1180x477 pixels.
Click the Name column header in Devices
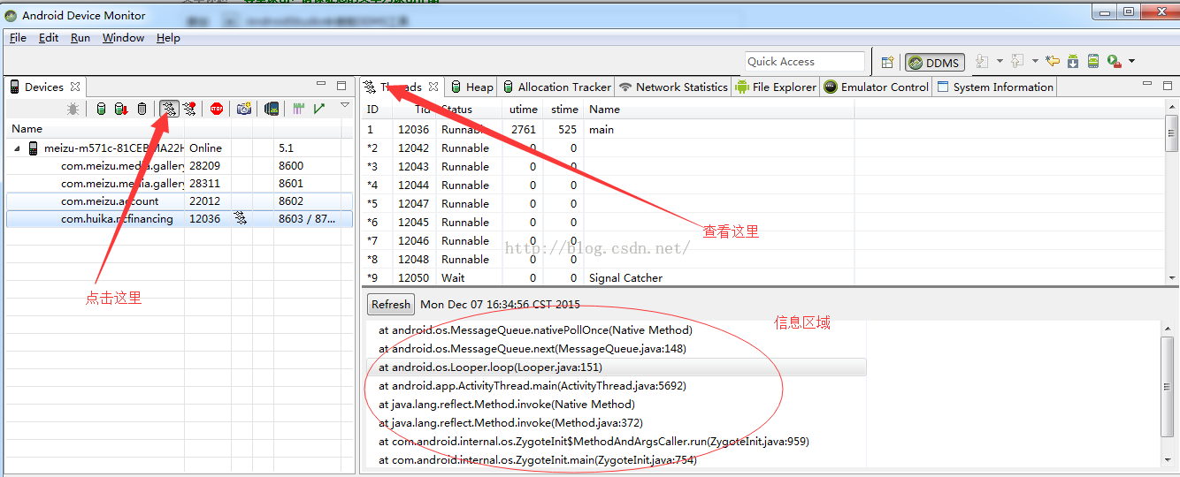coord(95,128)
